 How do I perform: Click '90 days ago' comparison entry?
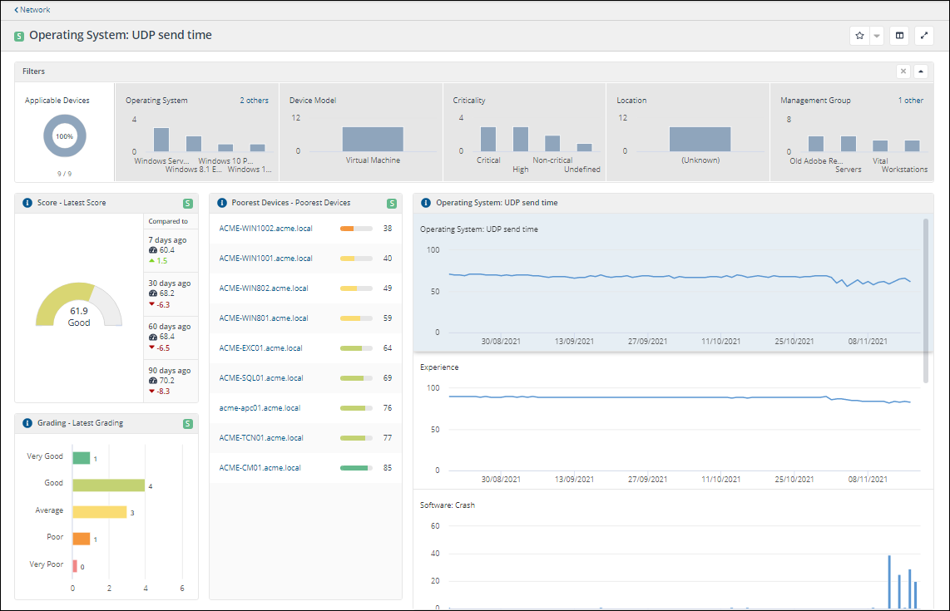point(171,381)
